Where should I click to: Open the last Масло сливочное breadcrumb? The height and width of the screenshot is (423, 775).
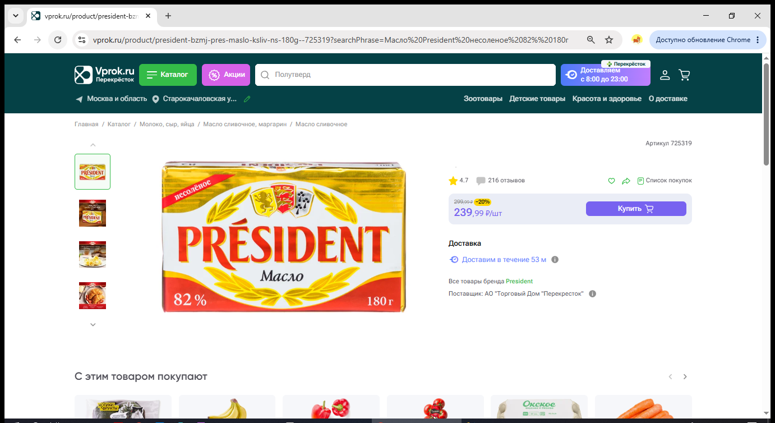(321, 125)
